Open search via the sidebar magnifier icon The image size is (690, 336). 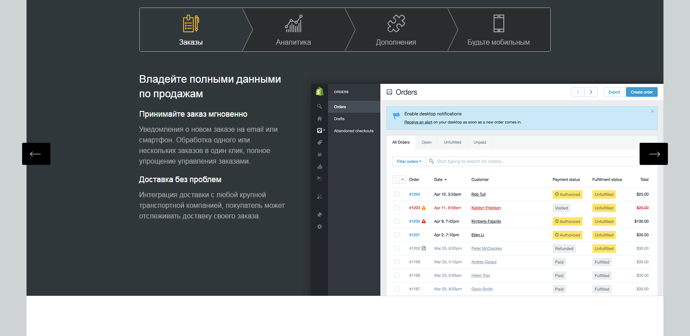[x=319, y=107]
